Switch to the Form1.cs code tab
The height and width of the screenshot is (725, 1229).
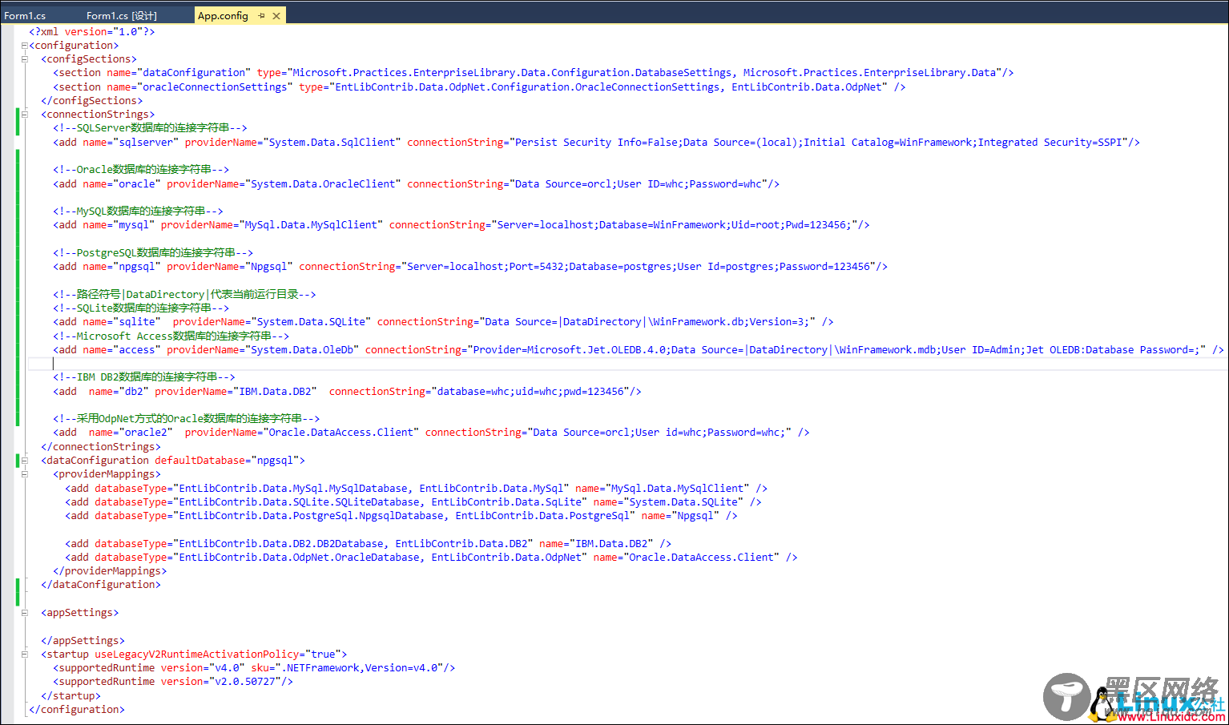(25, 16)
